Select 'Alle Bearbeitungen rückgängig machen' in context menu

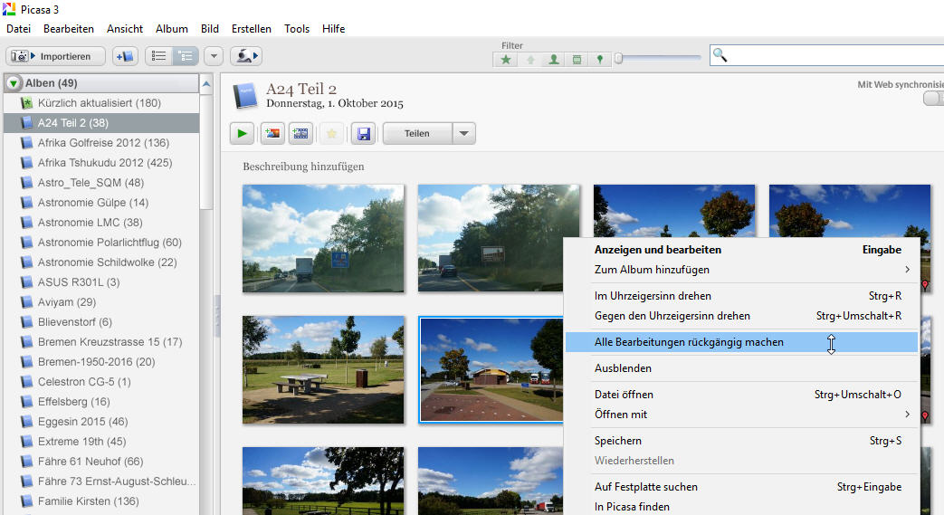[689, 342]
